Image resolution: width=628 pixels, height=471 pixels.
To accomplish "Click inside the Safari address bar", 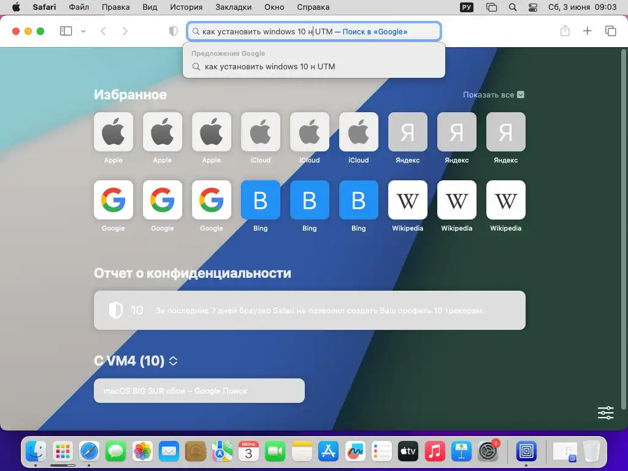I will 314,32.
